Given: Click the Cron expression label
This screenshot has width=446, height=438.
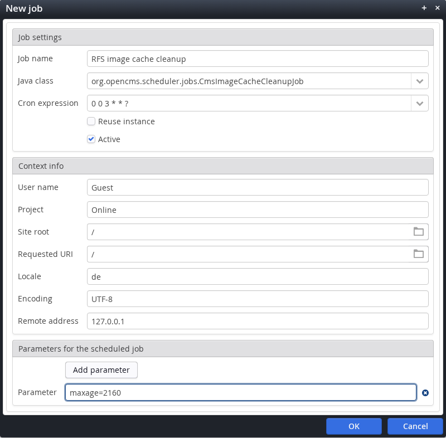Looking at the screenshot, I should (x=48, y=103).
